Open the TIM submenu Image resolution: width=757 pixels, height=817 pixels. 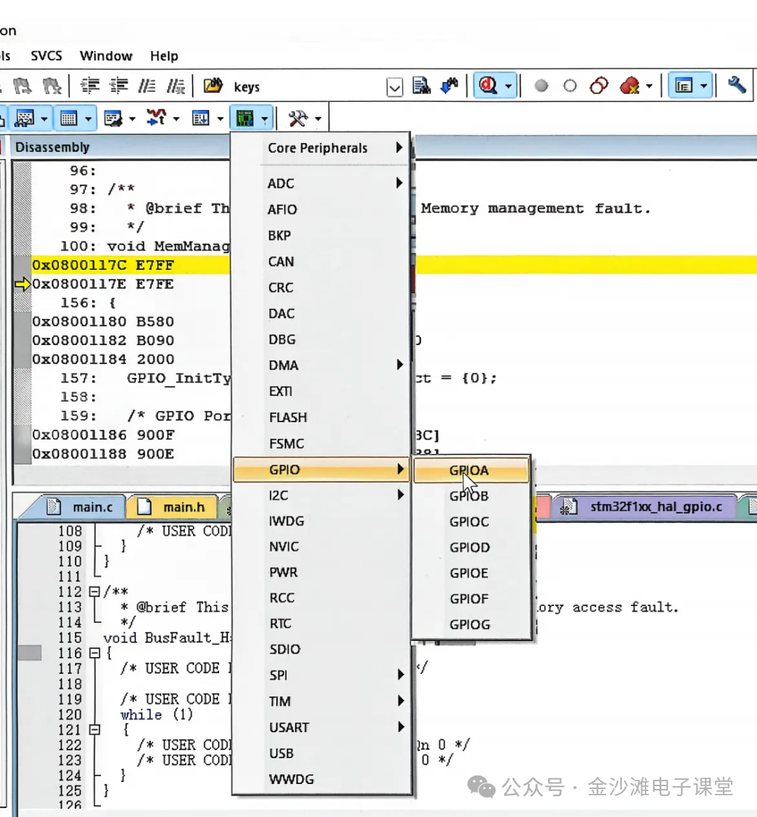pos(321,701)
